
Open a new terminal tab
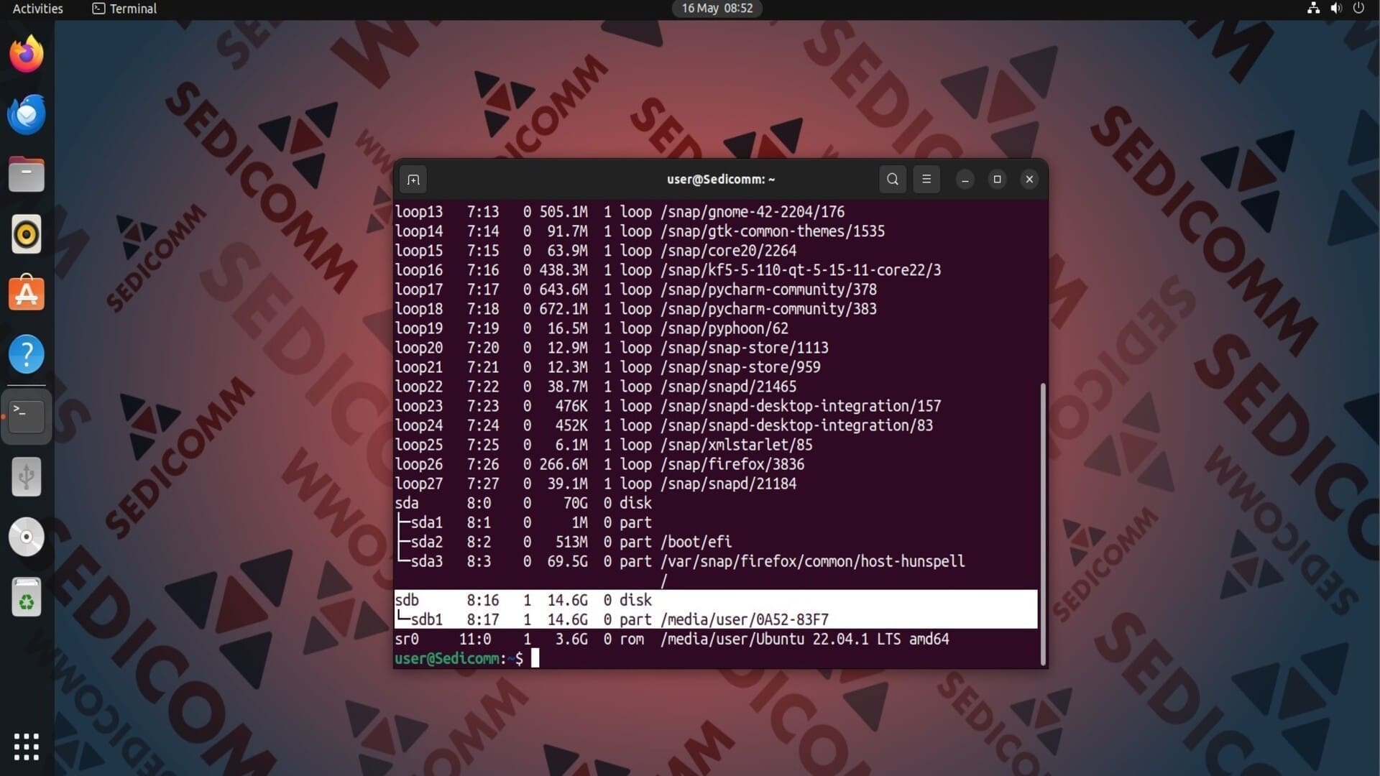pyautogui.click(x=413, y=180)
